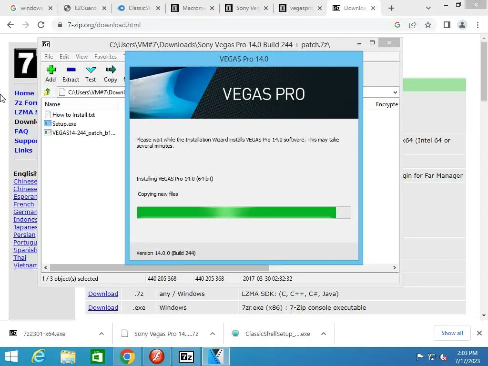Open Flash app from the taskbar
Image resolution: width=488 pixels, height=366 pixels.
pyautogui.click(x=156, y=356)
